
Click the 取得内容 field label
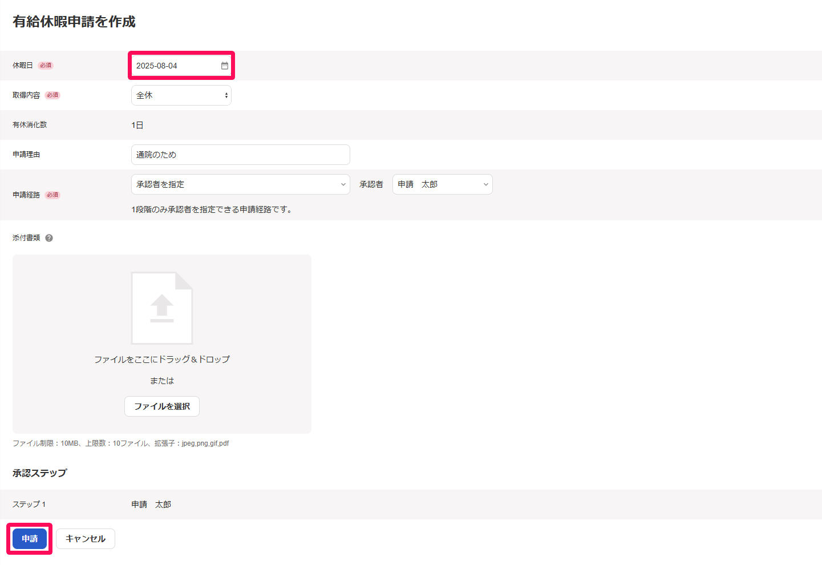tap(26, 95)
